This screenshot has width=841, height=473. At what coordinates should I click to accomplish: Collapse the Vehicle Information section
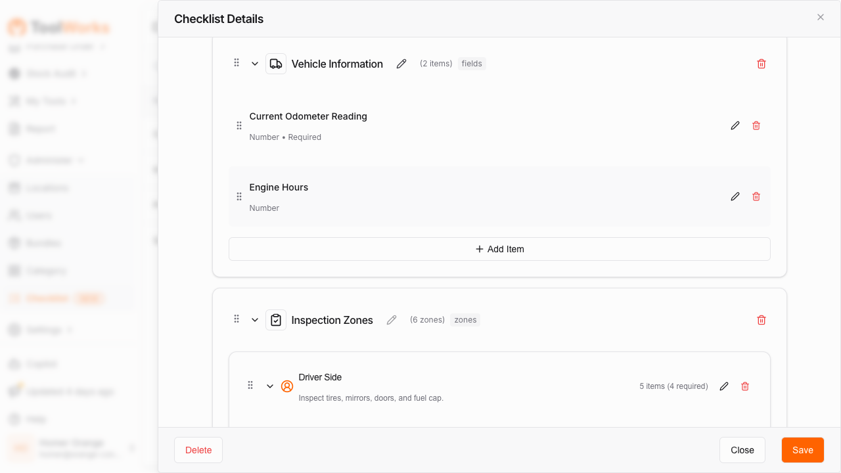[255, 63]
